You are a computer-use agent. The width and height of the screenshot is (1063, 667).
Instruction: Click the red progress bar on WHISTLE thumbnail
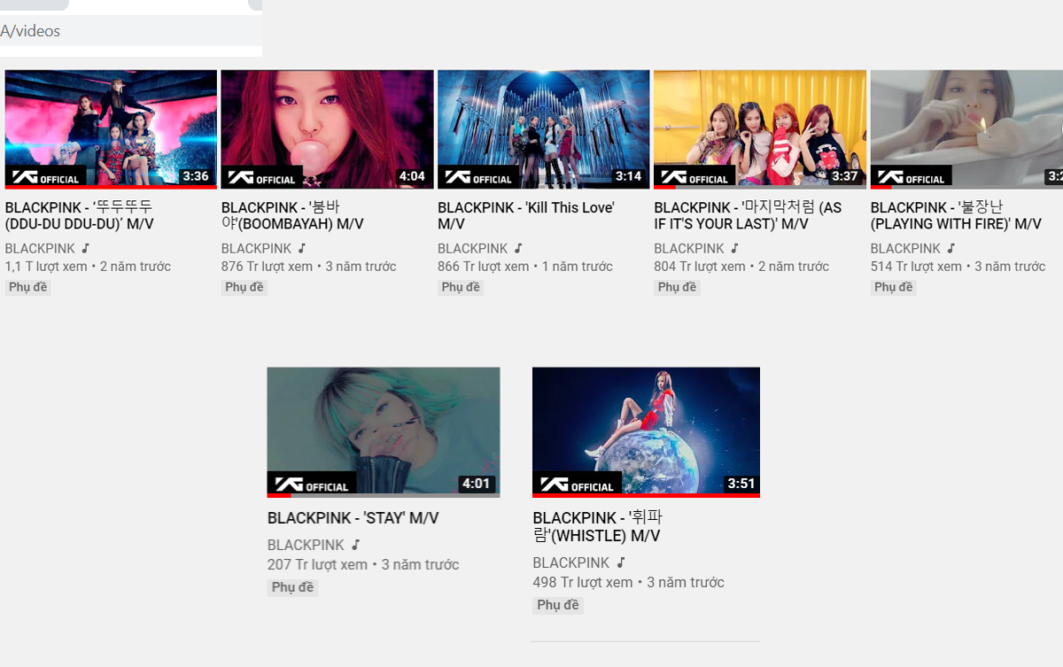coord(646,495)
